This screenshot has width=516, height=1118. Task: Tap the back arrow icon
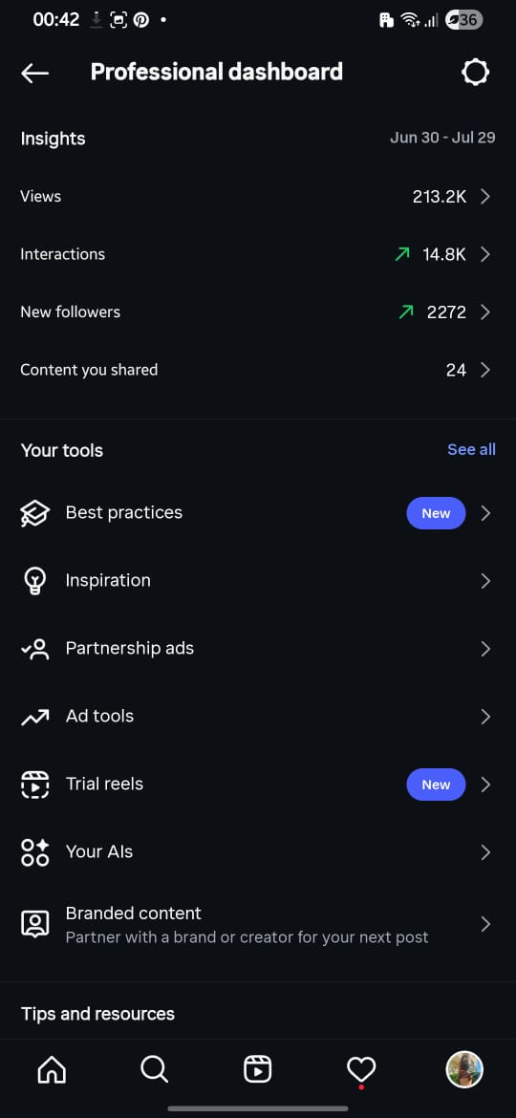[34, 73]
